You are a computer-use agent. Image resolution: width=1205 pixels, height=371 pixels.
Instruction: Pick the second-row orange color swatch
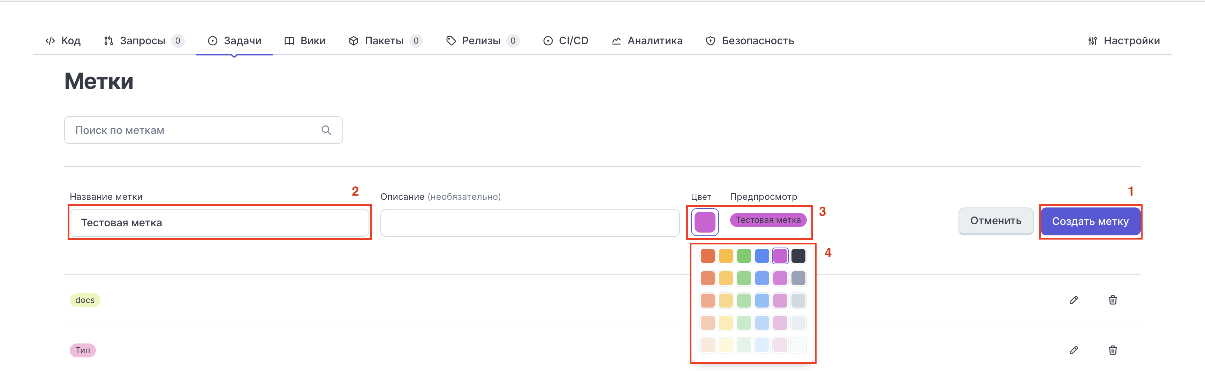tap(707, 278)
